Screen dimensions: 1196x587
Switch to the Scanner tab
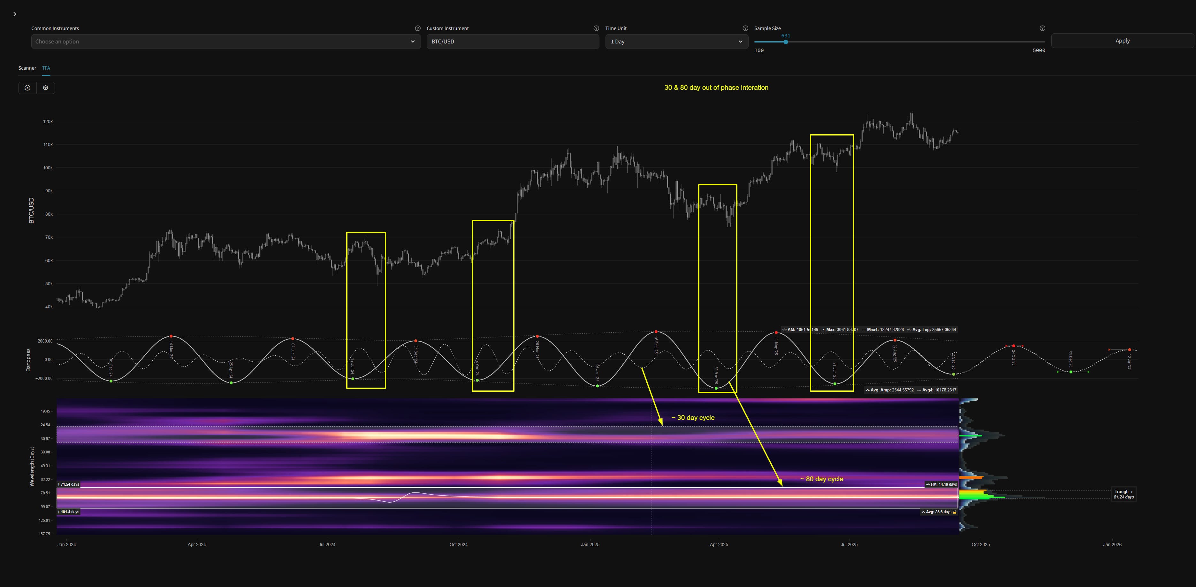pyautogui.click(x=27, y=68)
